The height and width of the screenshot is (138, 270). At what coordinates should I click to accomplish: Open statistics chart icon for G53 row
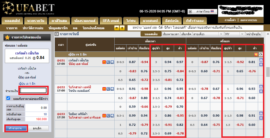point(261,113)
